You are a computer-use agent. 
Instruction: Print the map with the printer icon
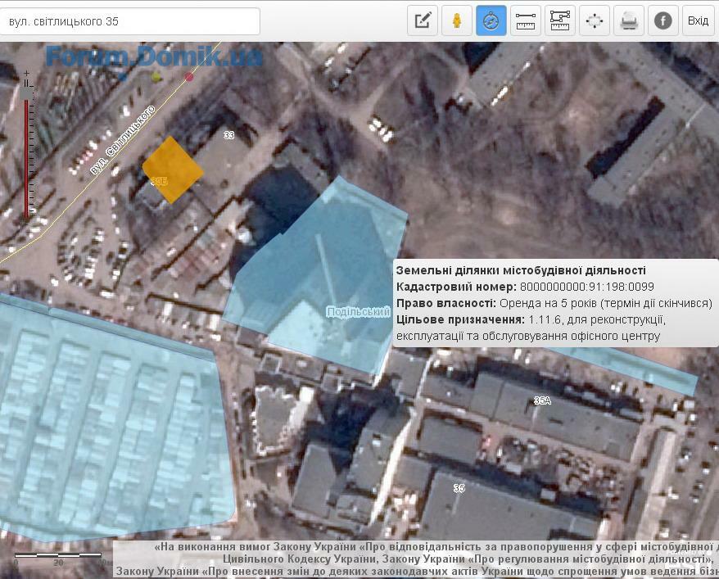(x=629, y=20)
